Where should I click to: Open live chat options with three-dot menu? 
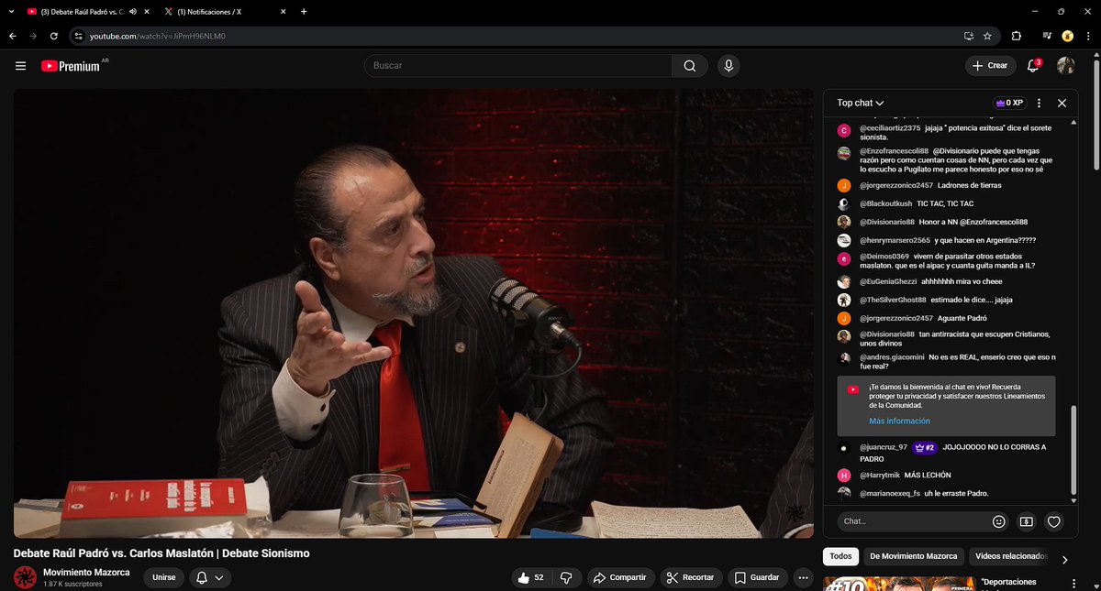pyautogui.click(x=1039, y=103)
